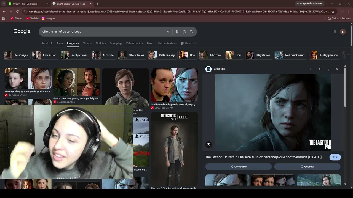Click the Pregúntale a Gemini button

309,4
